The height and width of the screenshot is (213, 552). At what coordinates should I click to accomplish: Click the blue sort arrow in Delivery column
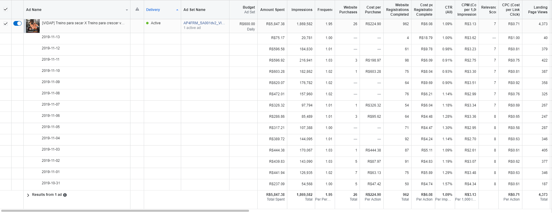click(x=177, y=10)
